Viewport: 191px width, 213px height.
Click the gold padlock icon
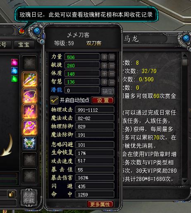click(x=12, y=193)
